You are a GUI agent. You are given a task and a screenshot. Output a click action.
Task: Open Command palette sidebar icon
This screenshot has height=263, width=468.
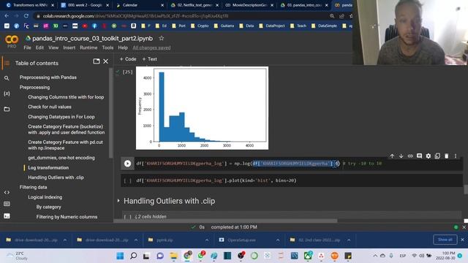(7, 204)
